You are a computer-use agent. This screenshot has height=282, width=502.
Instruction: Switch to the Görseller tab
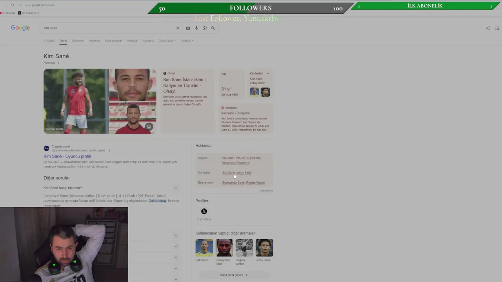(x=78, y=41)
